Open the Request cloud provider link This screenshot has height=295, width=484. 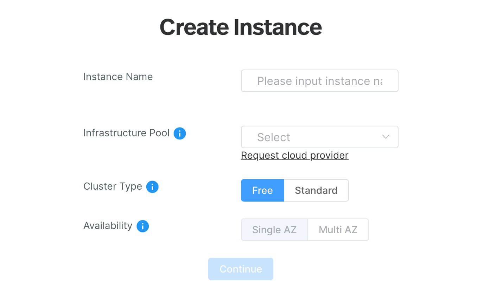click(294, 155)
